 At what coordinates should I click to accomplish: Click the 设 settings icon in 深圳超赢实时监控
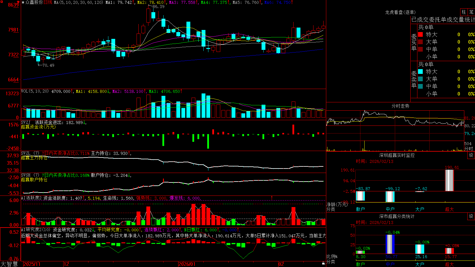point(471,155)
